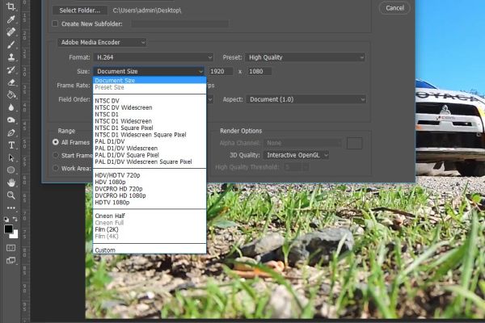Select the Crop tool
485x323 pixels.
11,6
